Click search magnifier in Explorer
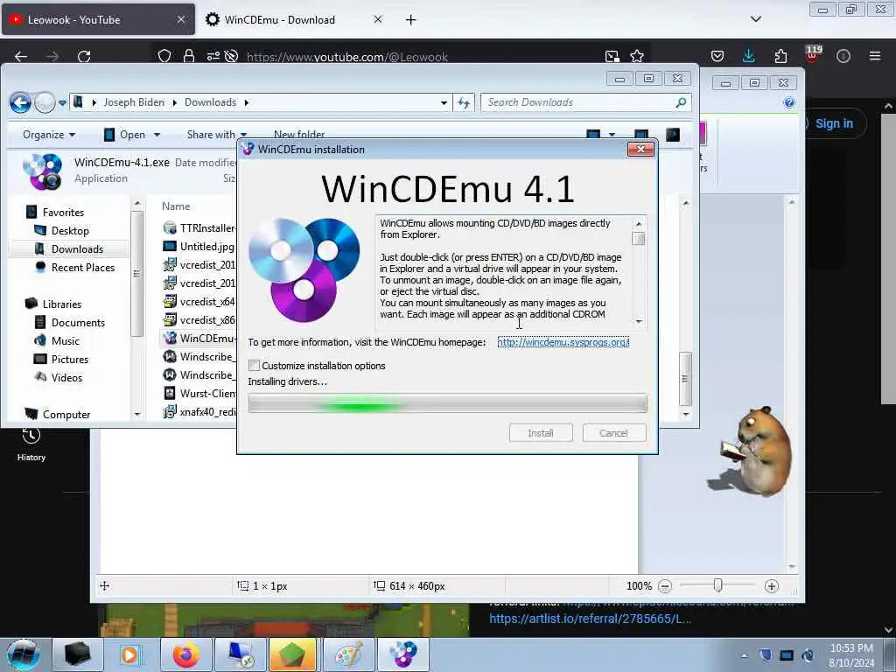Viewport: 896px width, 672px height. coord(681,102)
